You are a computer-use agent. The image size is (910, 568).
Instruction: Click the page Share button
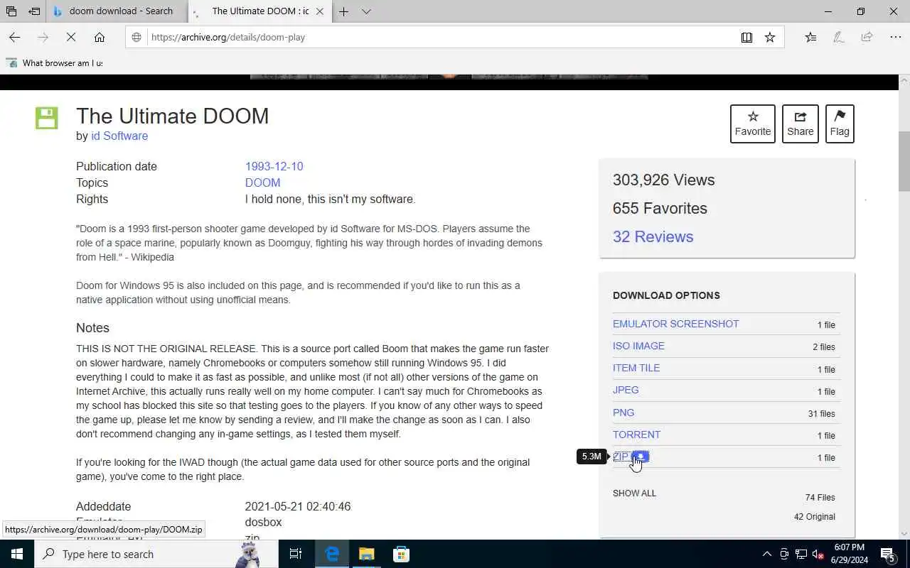click(800, 124)
